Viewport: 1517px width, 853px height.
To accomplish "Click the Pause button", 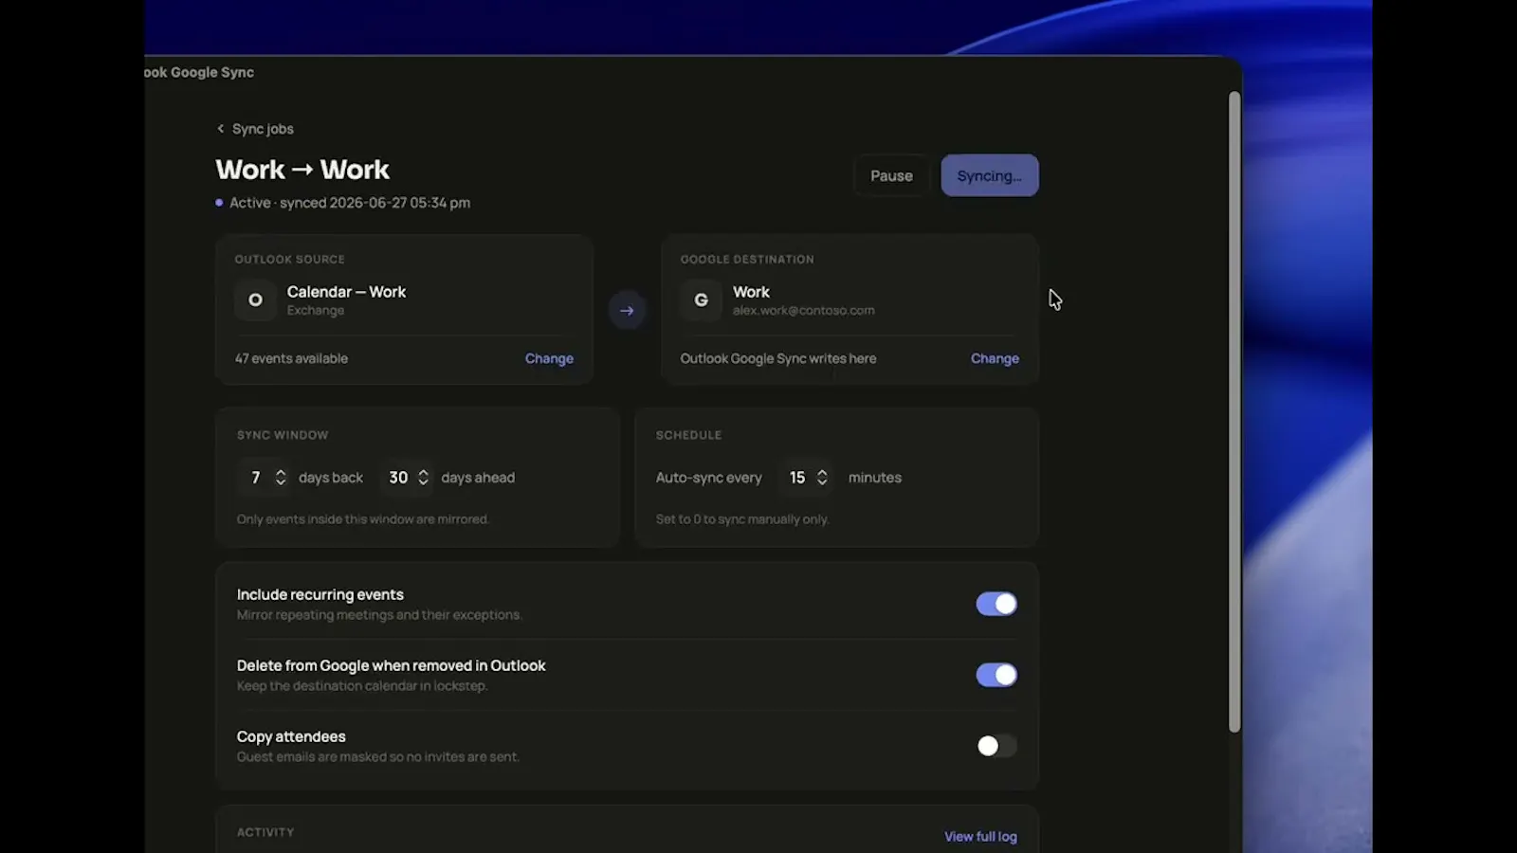I will [891, 175].
